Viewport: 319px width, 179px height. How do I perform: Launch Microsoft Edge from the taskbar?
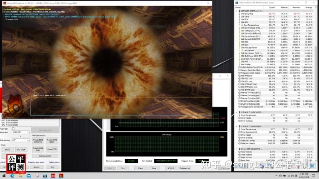[12, 175]
